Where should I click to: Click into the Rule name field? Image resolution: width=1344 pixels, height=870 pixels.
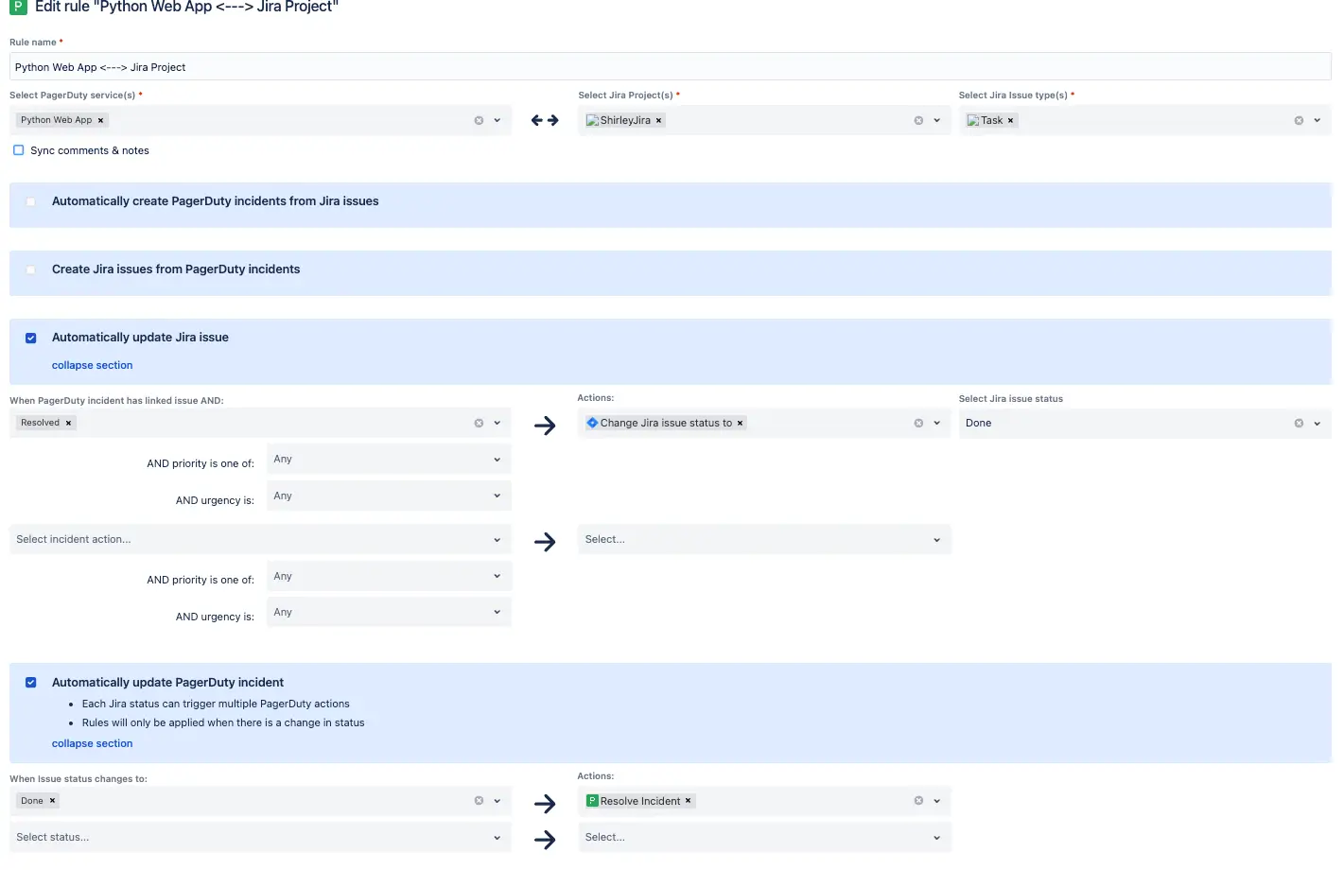(670, 67)
